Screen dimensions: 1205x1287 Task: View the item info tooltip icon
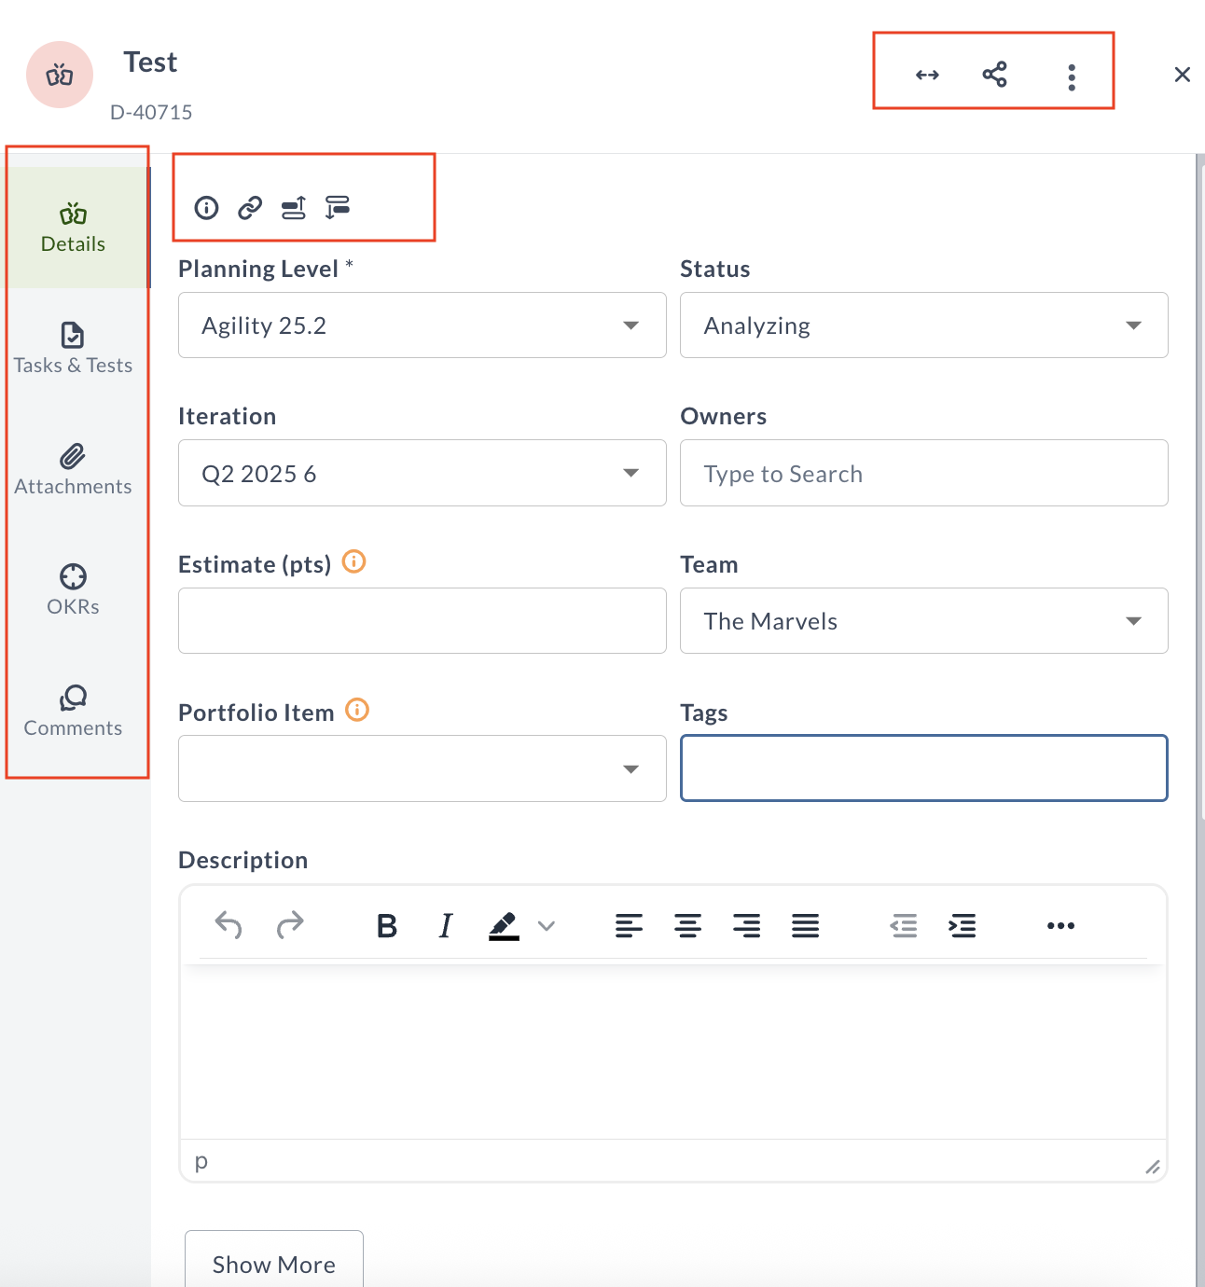click(206, 208)
